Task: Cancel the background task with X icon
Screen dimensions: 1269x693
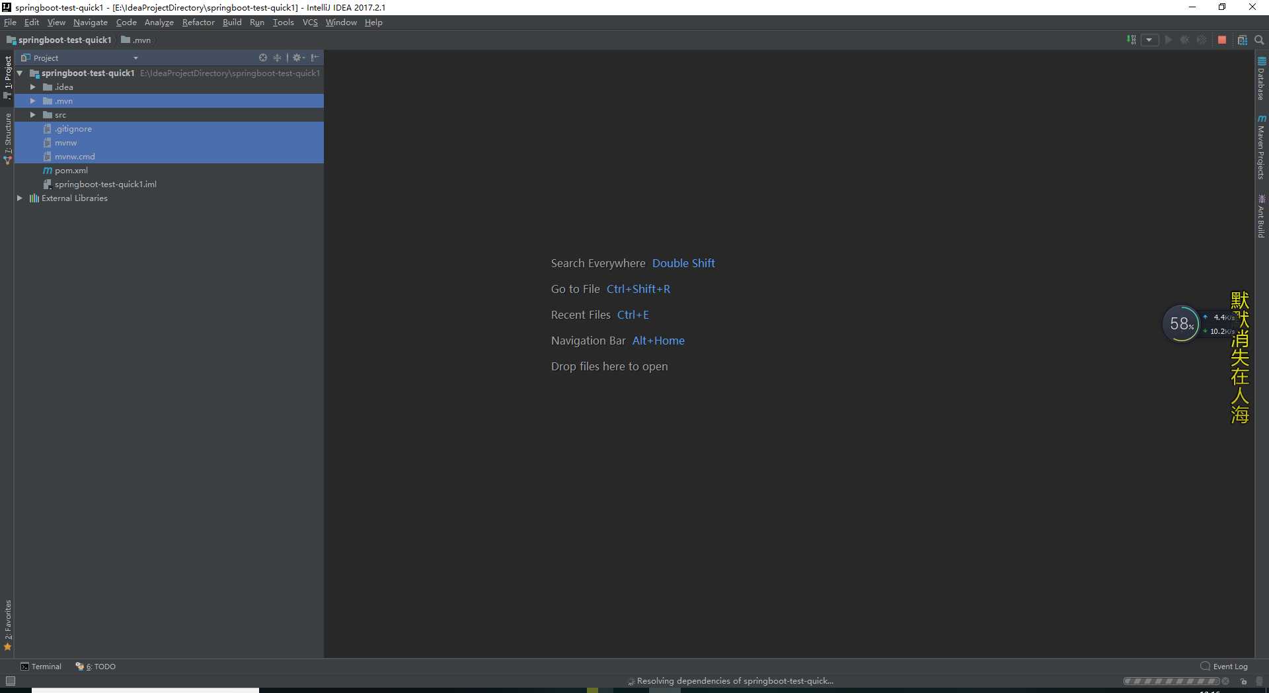Action: 1225,680
